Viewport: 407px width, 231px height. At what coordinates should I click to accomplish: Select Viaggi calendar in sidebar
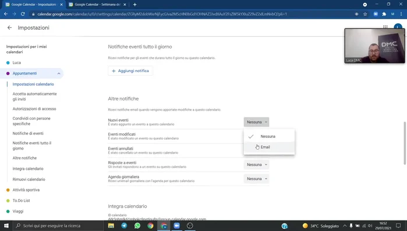tap(18, 211)
